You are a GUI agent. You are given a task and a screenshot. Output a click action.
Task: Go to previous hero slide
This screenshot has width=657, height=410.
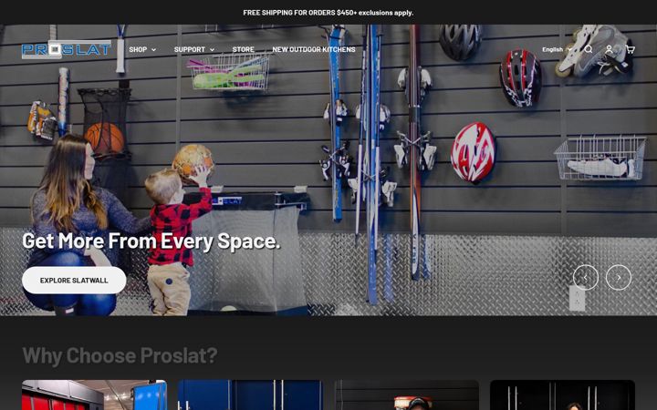tap(585, 277)
